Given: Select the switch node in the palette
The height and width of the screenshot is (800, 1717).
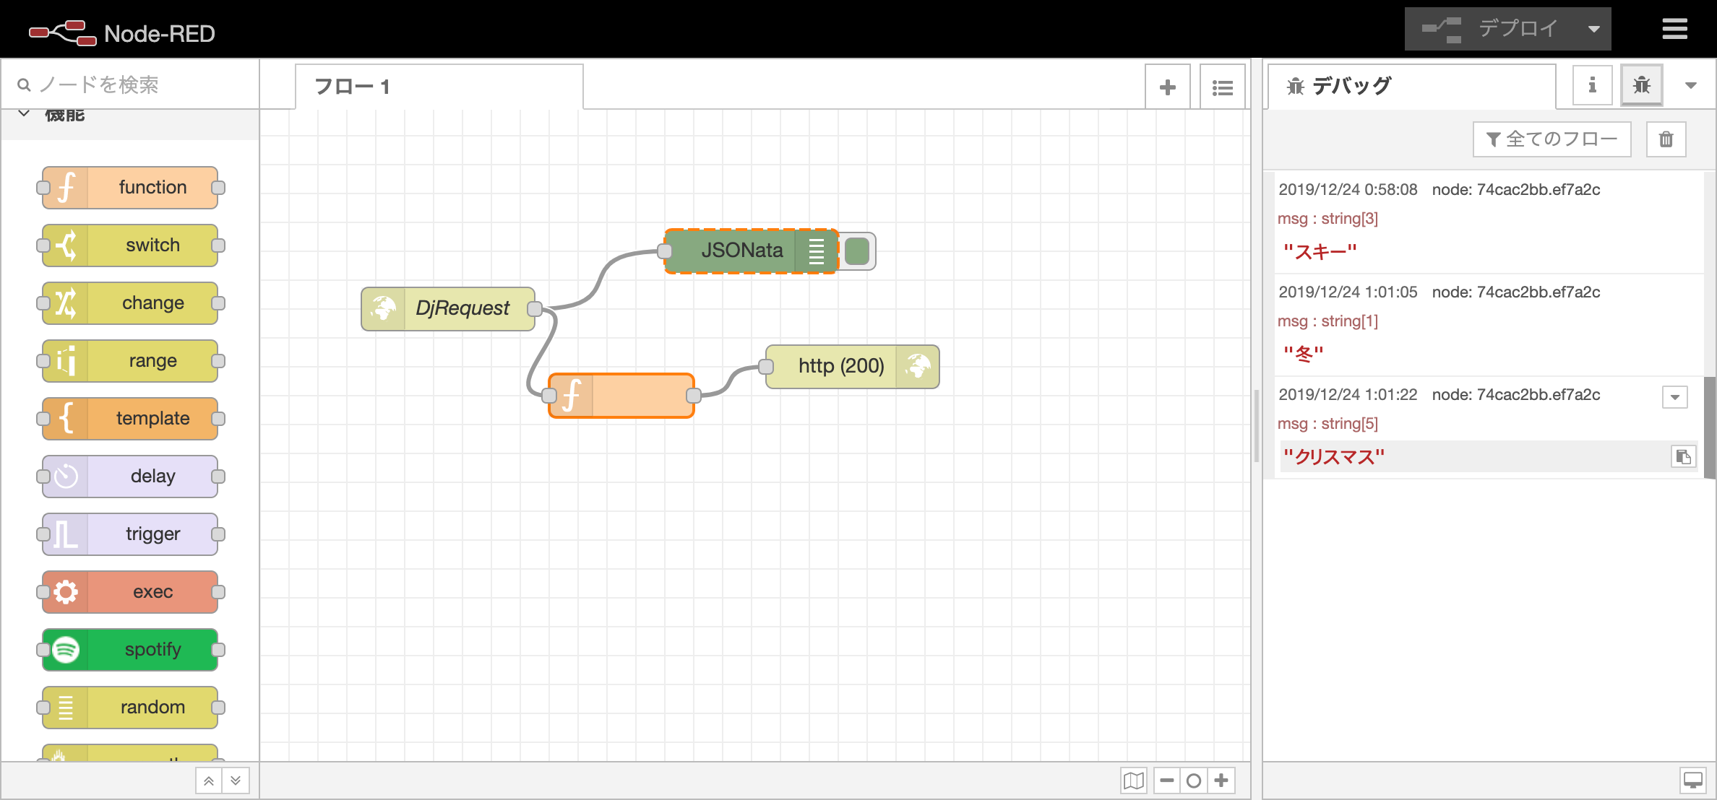Looking at the screenshot, I should (130, 245).
